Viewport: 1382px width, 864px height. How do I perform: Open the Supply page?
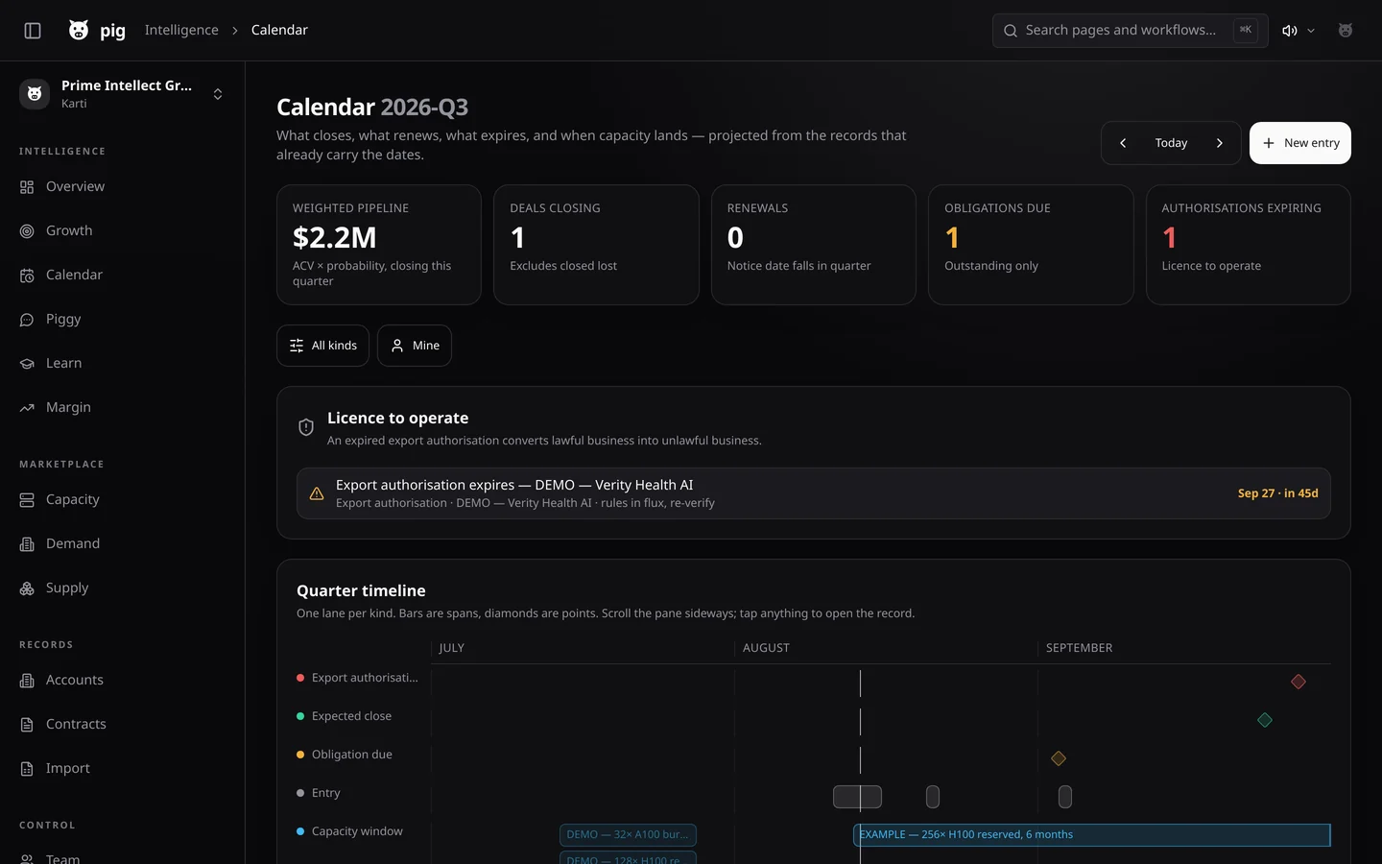(x=122, y=588)
